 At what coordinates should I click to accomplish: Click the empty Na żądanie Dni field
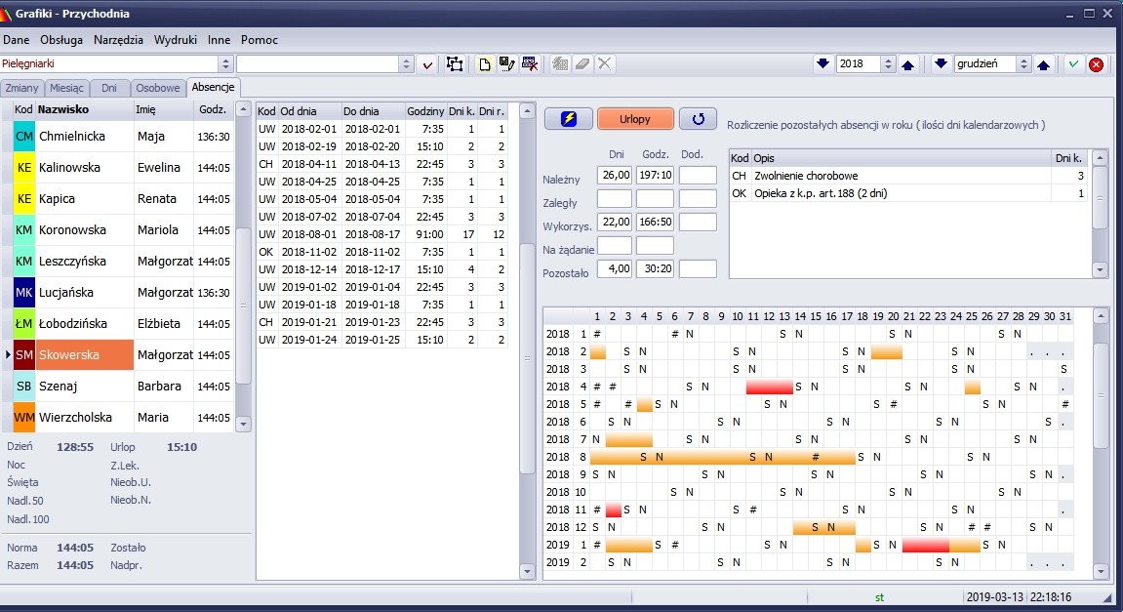click(x=615, y=246)
